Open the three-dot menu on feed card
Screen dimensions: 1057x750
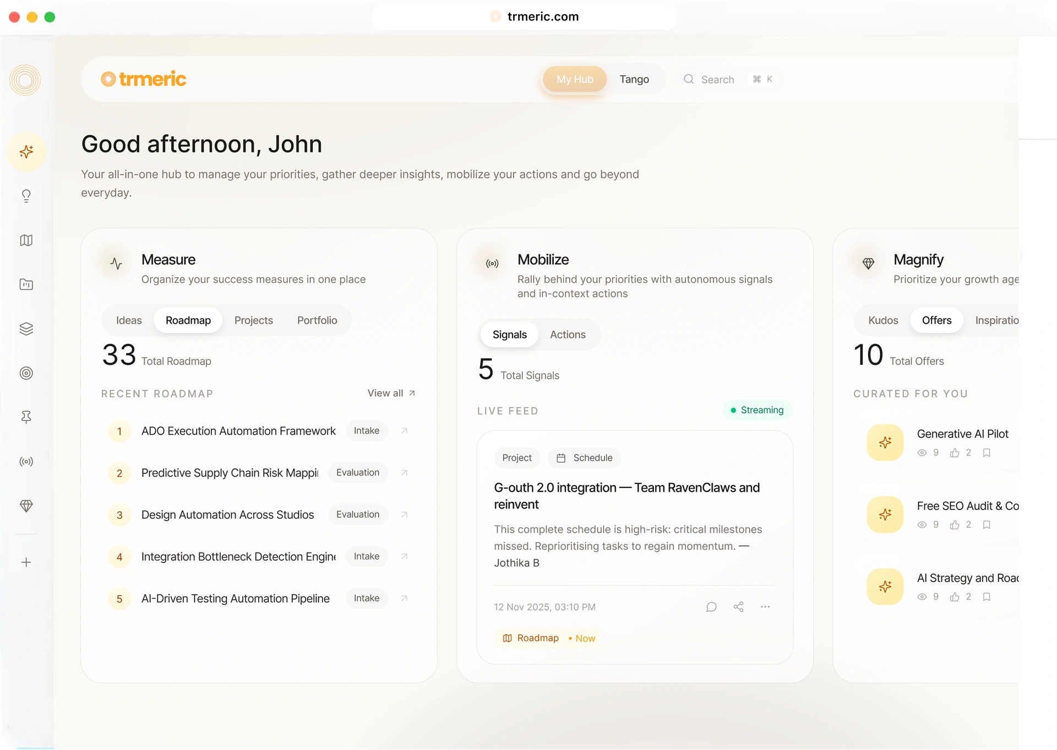765,607
